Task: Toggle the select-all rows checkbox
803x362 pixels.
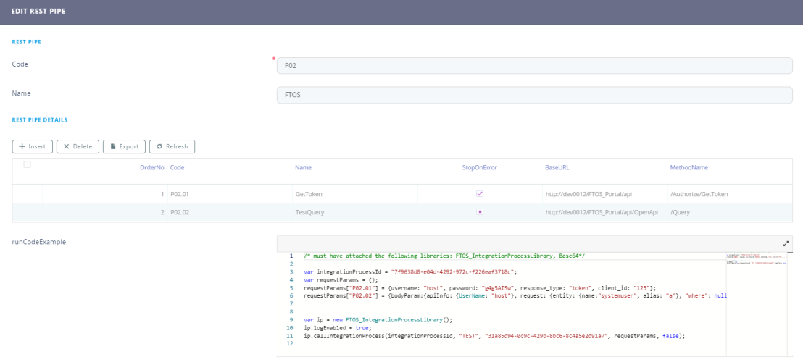Action: 28,165
